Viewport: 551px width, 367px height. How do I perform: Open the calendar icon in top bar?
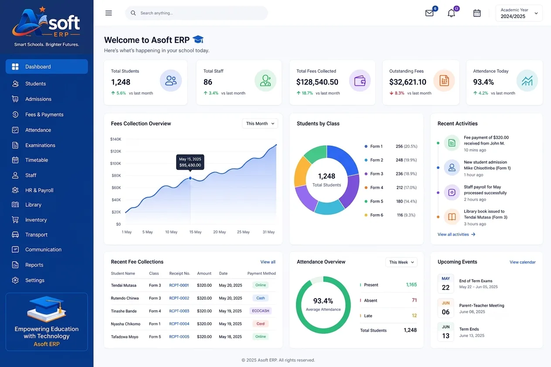(x=477, y=13)
